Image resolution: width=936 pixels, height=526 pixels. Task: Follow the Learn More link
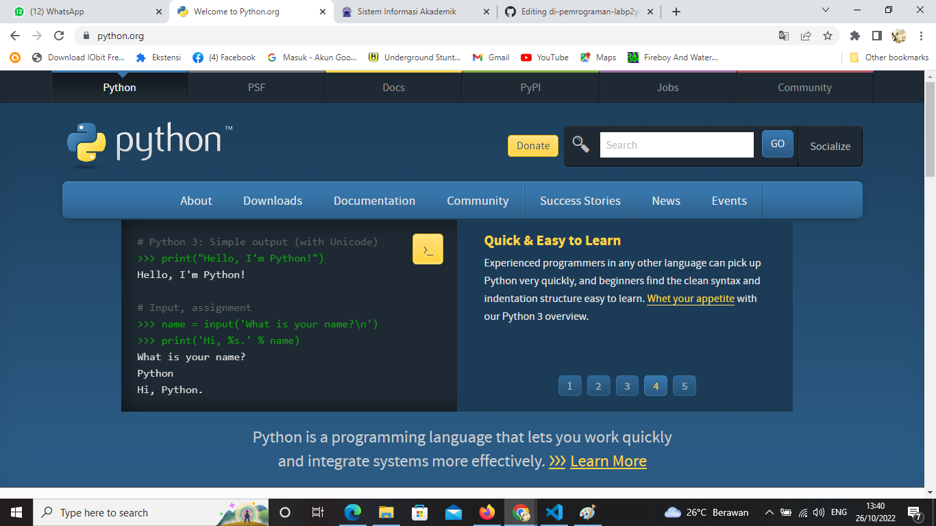coord(608,461)
